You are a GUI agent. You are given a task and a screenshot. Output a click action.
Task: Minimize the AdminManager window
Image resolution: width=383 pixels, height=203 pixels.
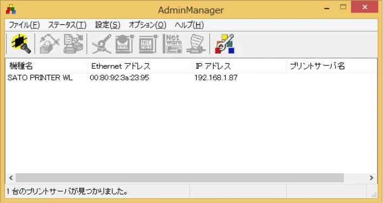tap(327, 8)
